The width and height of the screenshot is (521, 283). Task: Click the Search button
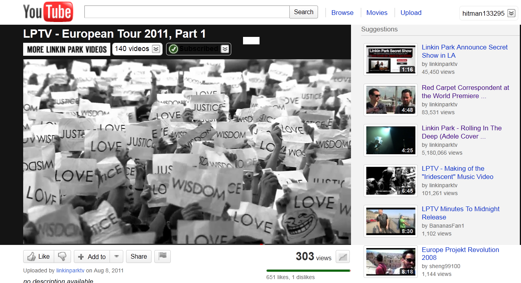304,12
